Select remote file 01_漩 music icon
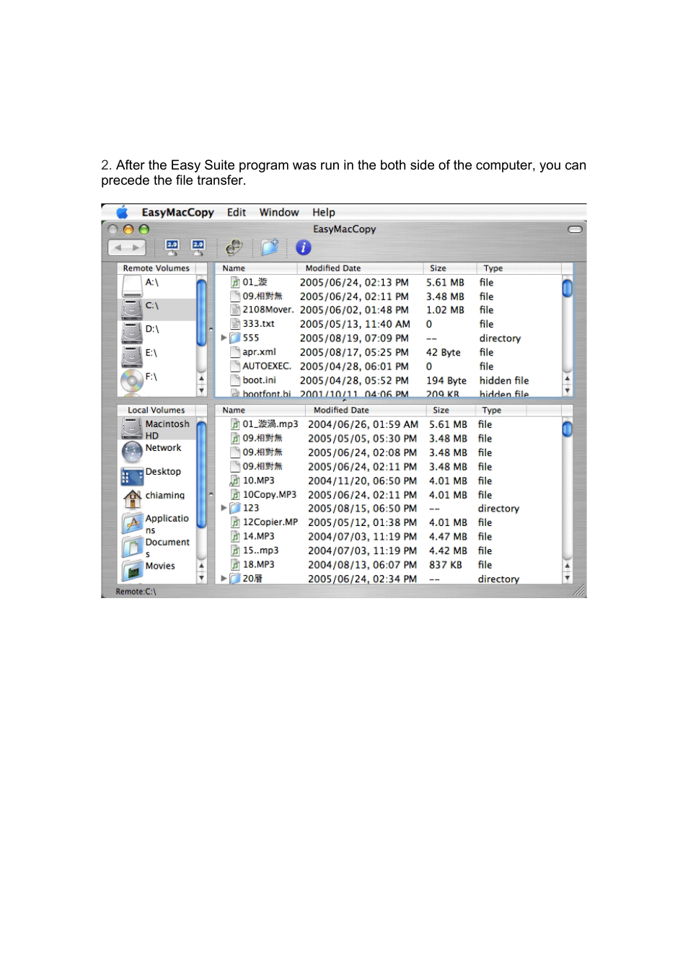The image size is (688, 974). (x=235, y=282)
